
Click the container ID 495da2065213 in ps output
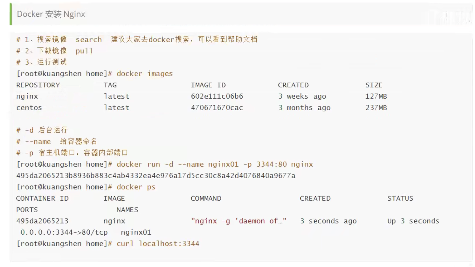tap(42, 221)
